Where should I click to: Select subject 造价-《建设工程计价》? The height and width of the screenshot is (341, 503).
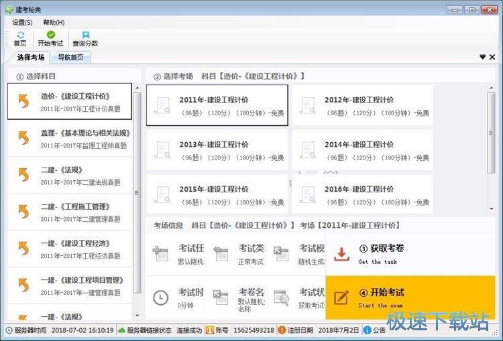pos(70,102)
